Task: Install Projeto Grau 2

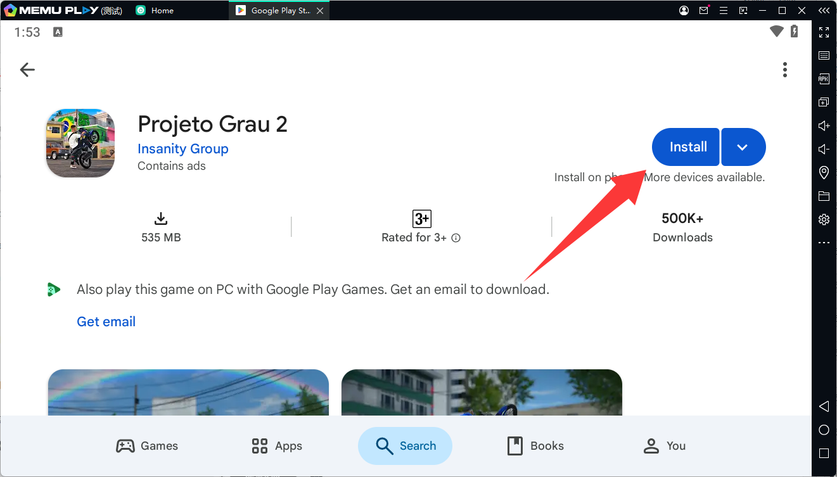Action: point(686,147)
